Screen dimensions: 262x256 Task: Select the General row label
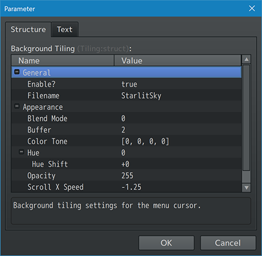tap(37, 73)
